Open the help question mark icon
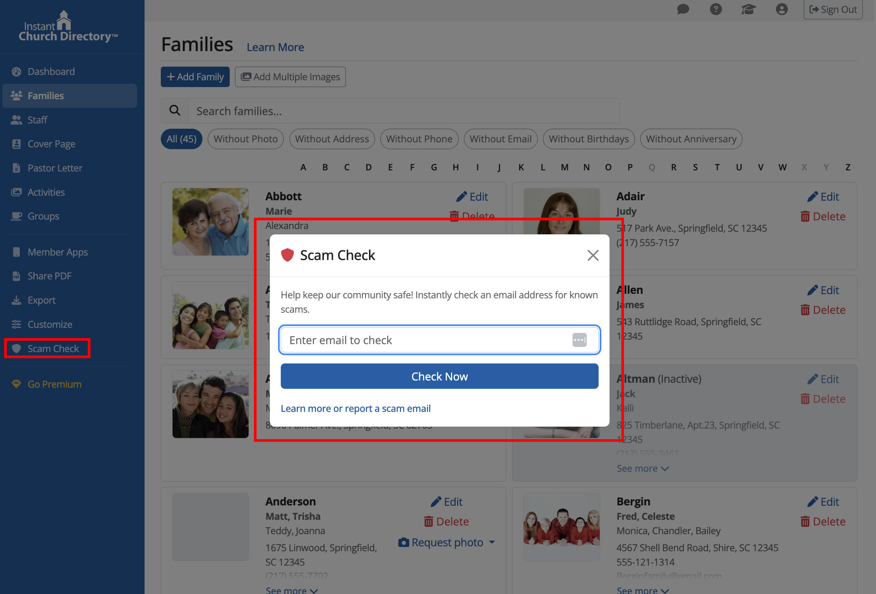 (x=716, y=9)
